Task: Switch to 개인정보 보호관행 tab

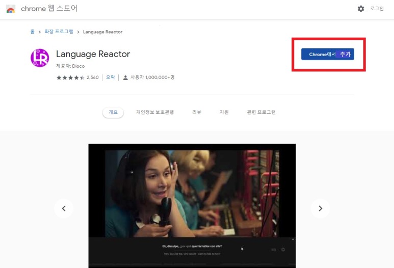Action: [x=155, y=112]
